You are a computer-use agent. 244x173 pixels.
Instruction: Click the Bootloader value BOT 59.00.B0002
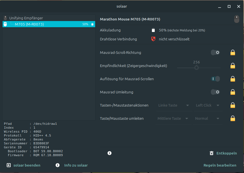click(x=48, y=151)
